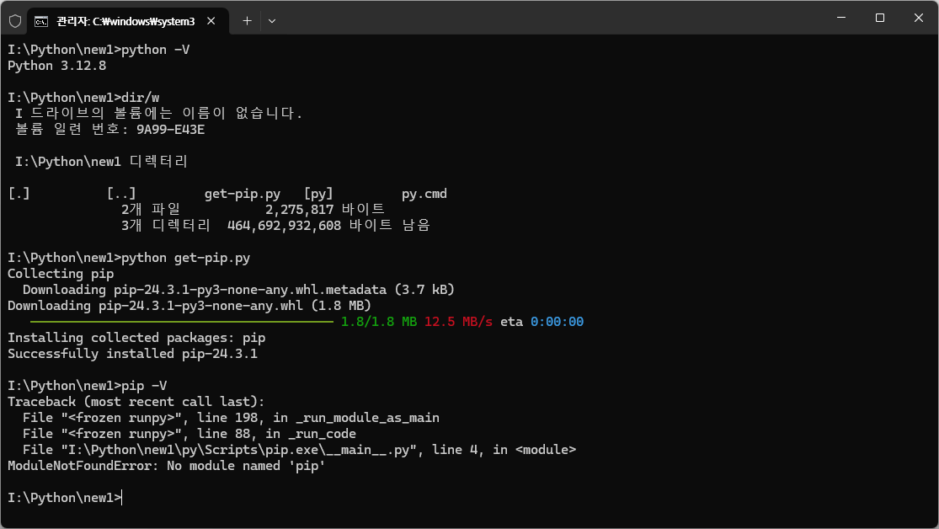The width and height of the screenshot is (939, 529).
Task: Open the new tab profile dropdown
Action: click(x=272, y=21)
